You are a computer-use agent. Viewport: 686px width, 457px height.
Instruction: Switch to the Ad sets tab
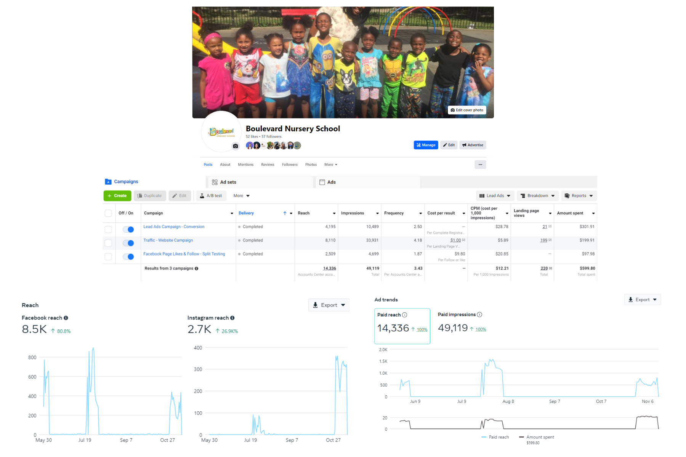click(260, 182)
